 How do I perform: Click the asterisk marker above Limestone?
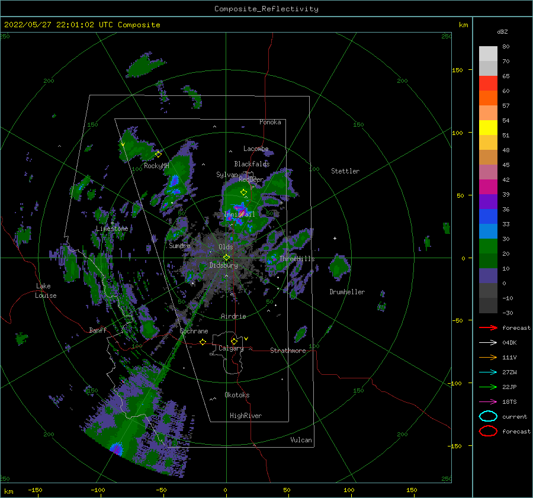(112, 223)
